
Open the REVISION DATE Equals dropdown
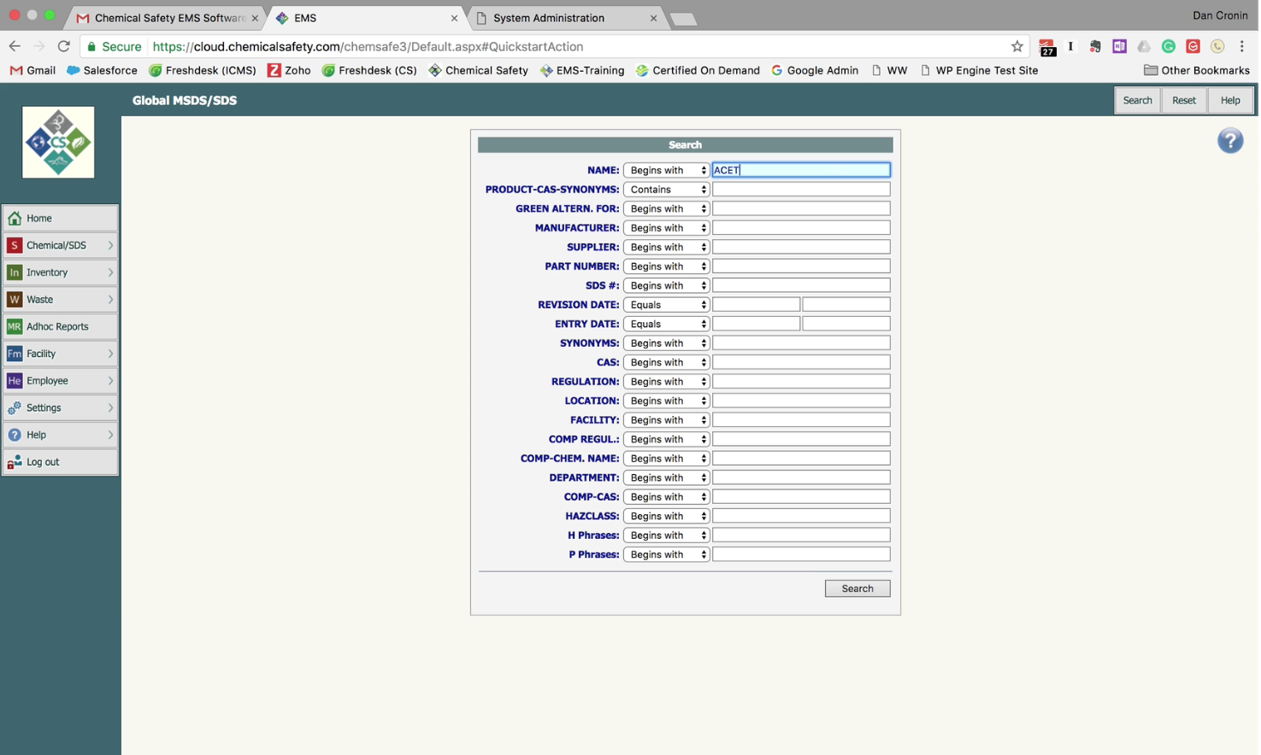665,304
